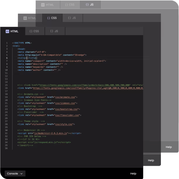
Task: Click the HTML code icon in back window
Action: 43,5
